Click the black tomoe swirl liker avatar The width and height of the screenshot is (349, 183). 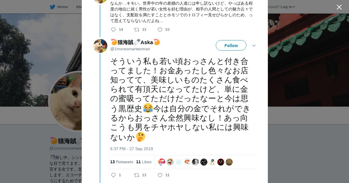click(x=204, y=162)
